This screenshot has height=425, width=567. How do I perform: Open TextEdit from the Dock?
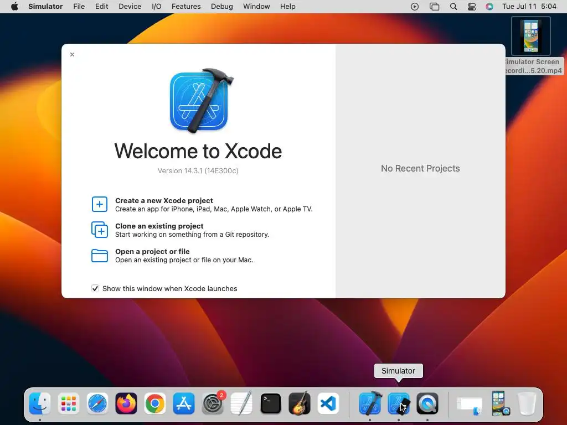(241, 403)
